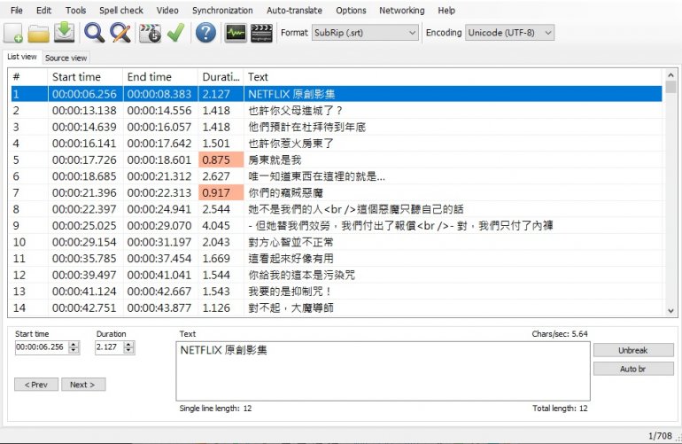Click the Single line length: 12 label
682x444 pixels.
tap(215, 409)
